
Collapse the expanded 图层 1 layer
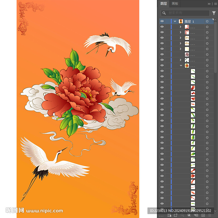click(x=175, y=21)
